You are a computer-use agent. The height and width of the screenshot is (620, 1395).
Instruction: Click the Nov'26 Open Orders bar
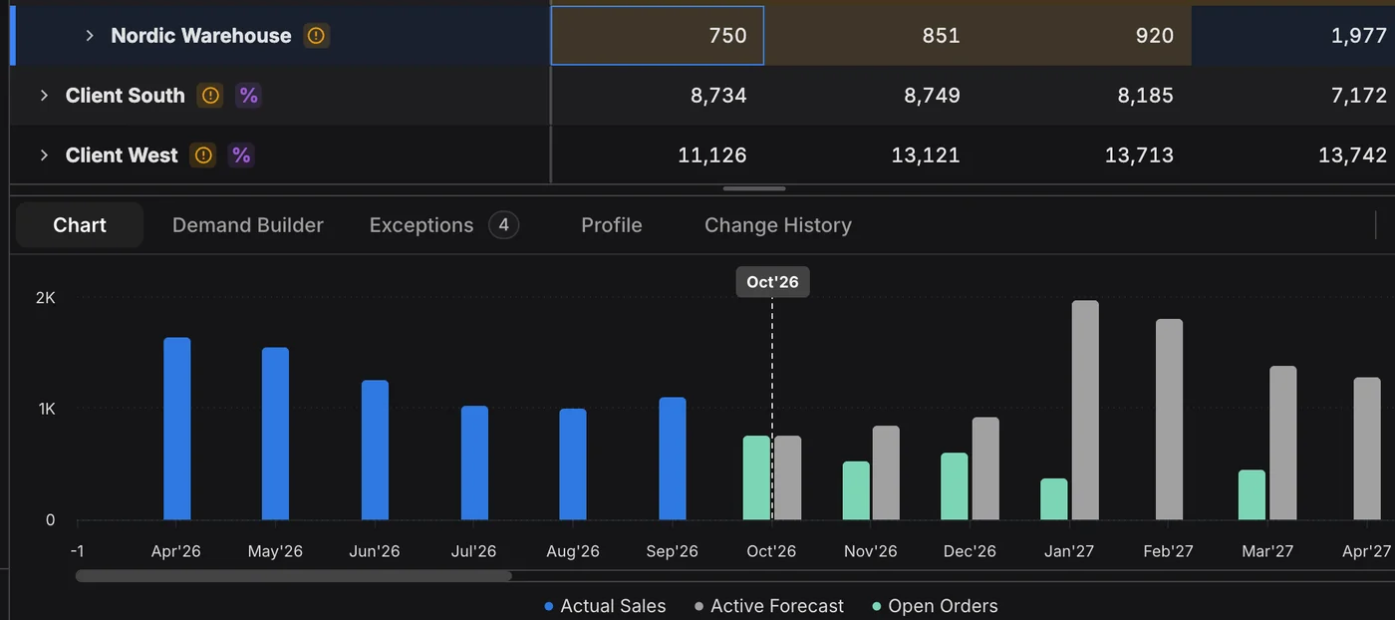(856, 490)
